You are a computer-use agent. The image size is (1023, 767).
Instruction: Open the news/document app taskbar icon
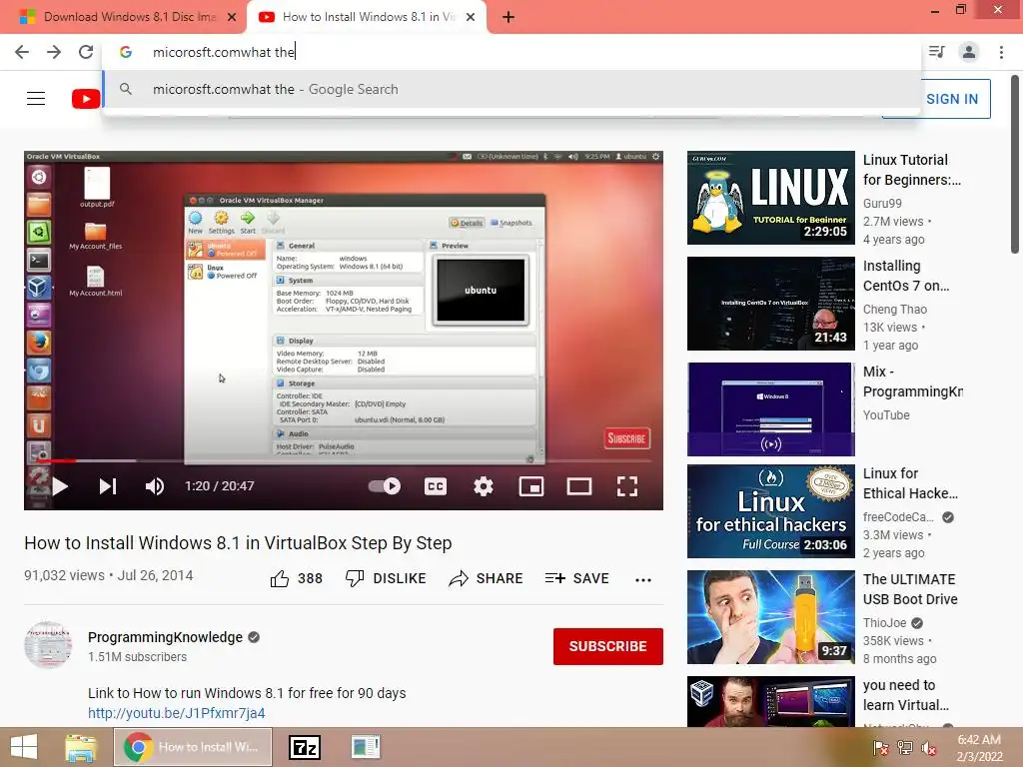pos(366,747)
